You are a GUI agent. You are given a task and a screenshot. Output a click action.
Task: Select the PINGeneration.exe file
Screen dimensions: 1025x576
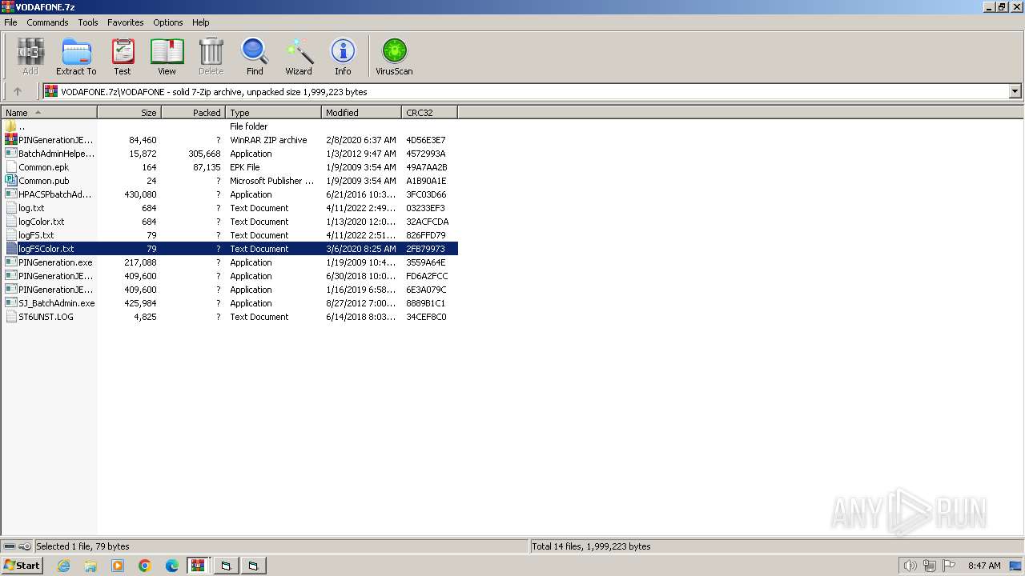pyautogui.click(x=230, y=262)
